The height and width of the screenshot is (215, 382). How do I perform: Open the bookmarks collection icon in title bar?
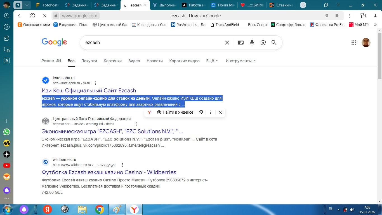click(326, 5)
